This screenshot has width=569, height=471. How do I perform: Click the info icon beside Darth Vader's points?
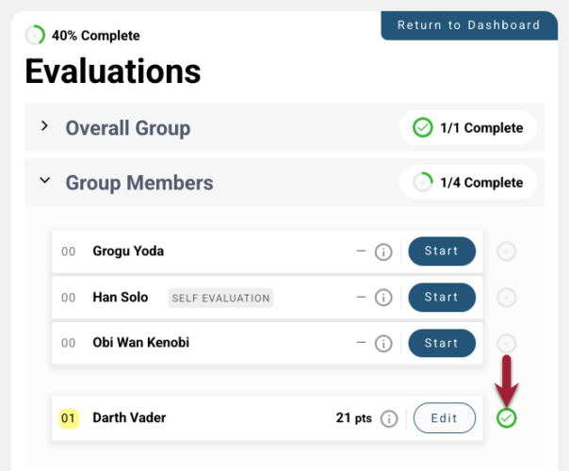pos(389,418)
